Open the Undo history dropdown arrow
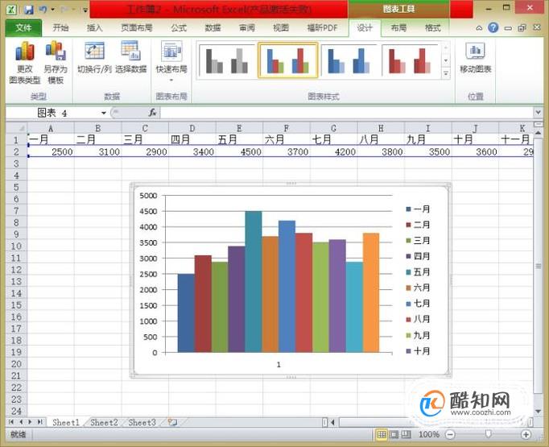This screenshot has width=549, height=447. tap(52, 10)
